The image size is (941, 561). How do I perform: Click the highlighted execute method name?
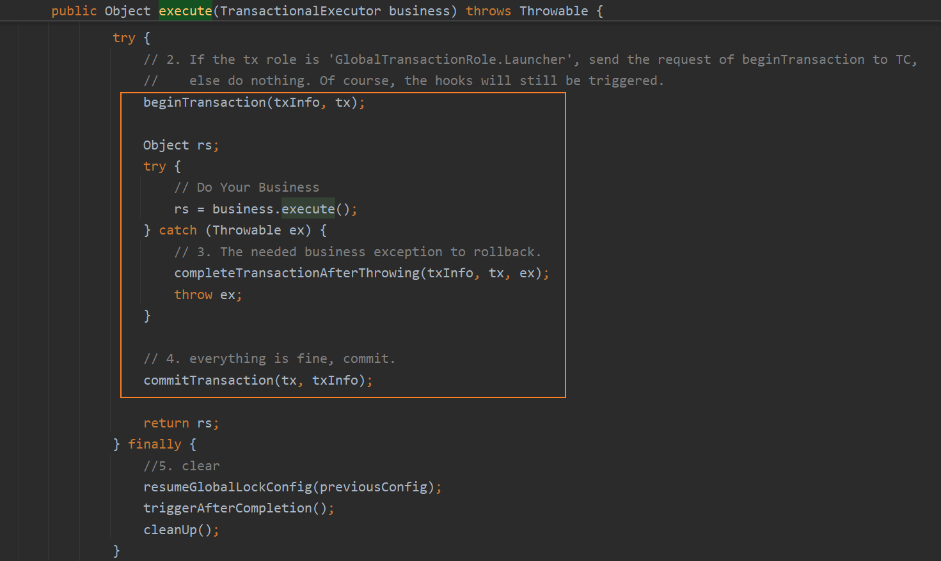185,11
